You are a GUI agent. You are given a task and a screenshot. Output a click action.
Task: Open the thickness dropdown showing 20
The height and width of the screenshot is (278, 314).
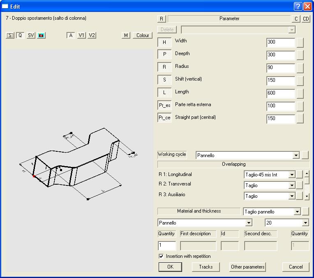pos(305,223)
